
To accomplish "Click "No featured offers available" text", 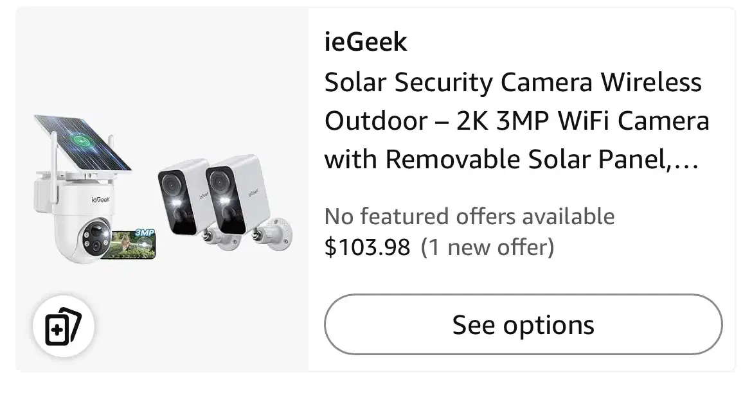I will tap(469, 216).
